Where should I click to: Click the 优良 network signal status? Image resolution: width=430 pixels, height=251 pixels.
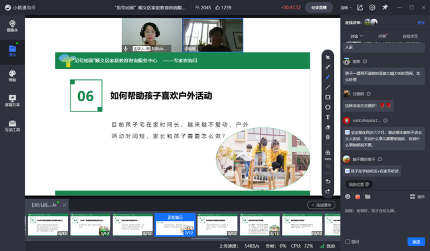coord(327,246)
